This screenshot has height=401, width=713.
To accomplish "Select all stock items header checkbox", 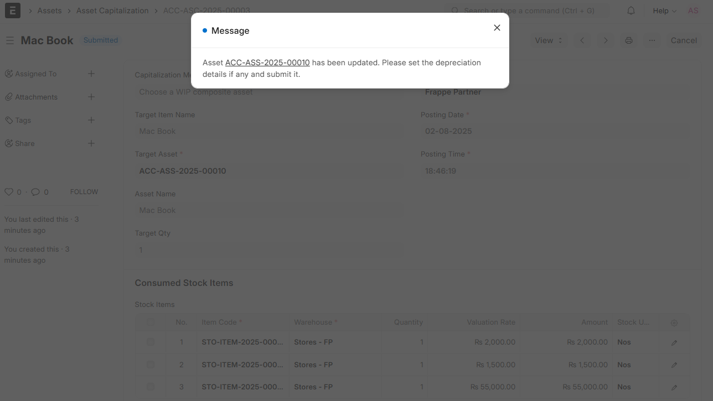I will (x=151, y=322).
